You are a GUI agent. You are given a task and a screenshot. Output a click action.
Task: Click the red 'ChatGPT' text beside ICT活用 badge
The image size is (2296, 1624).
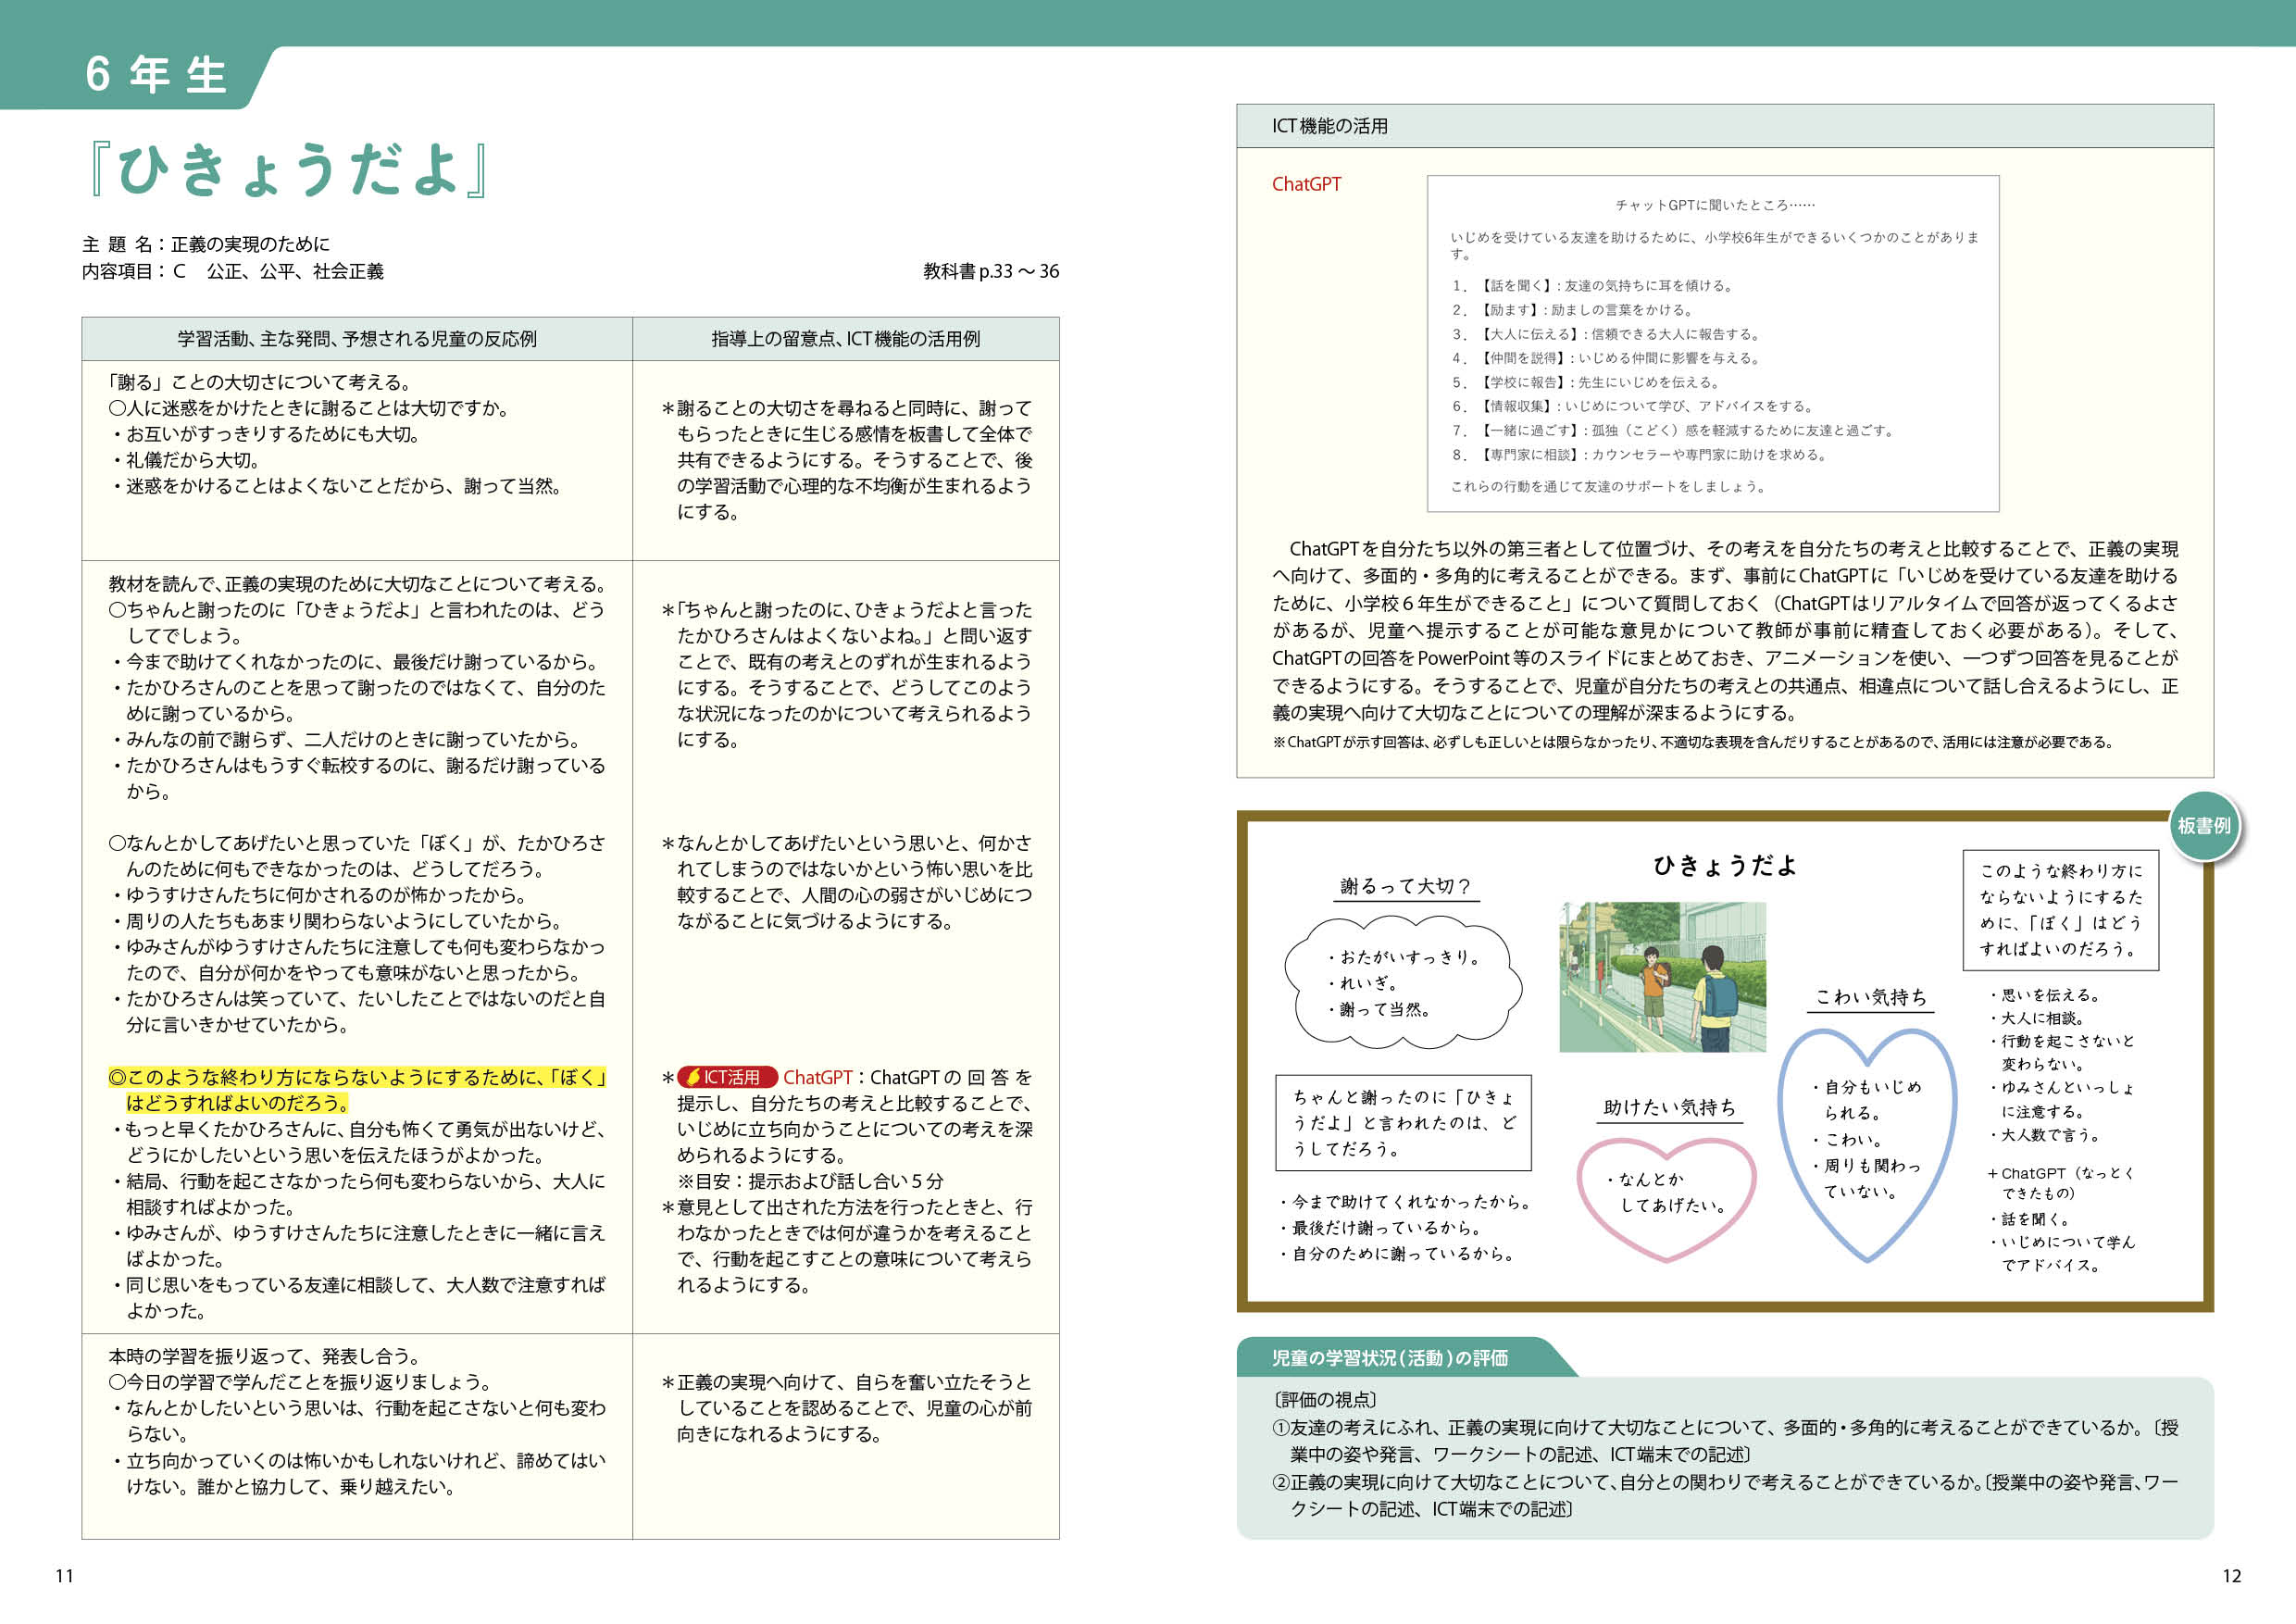point(817,1077)
